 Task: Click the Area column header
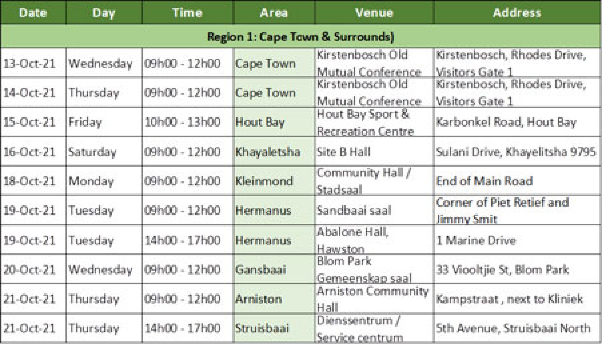(x=274, y=13)
